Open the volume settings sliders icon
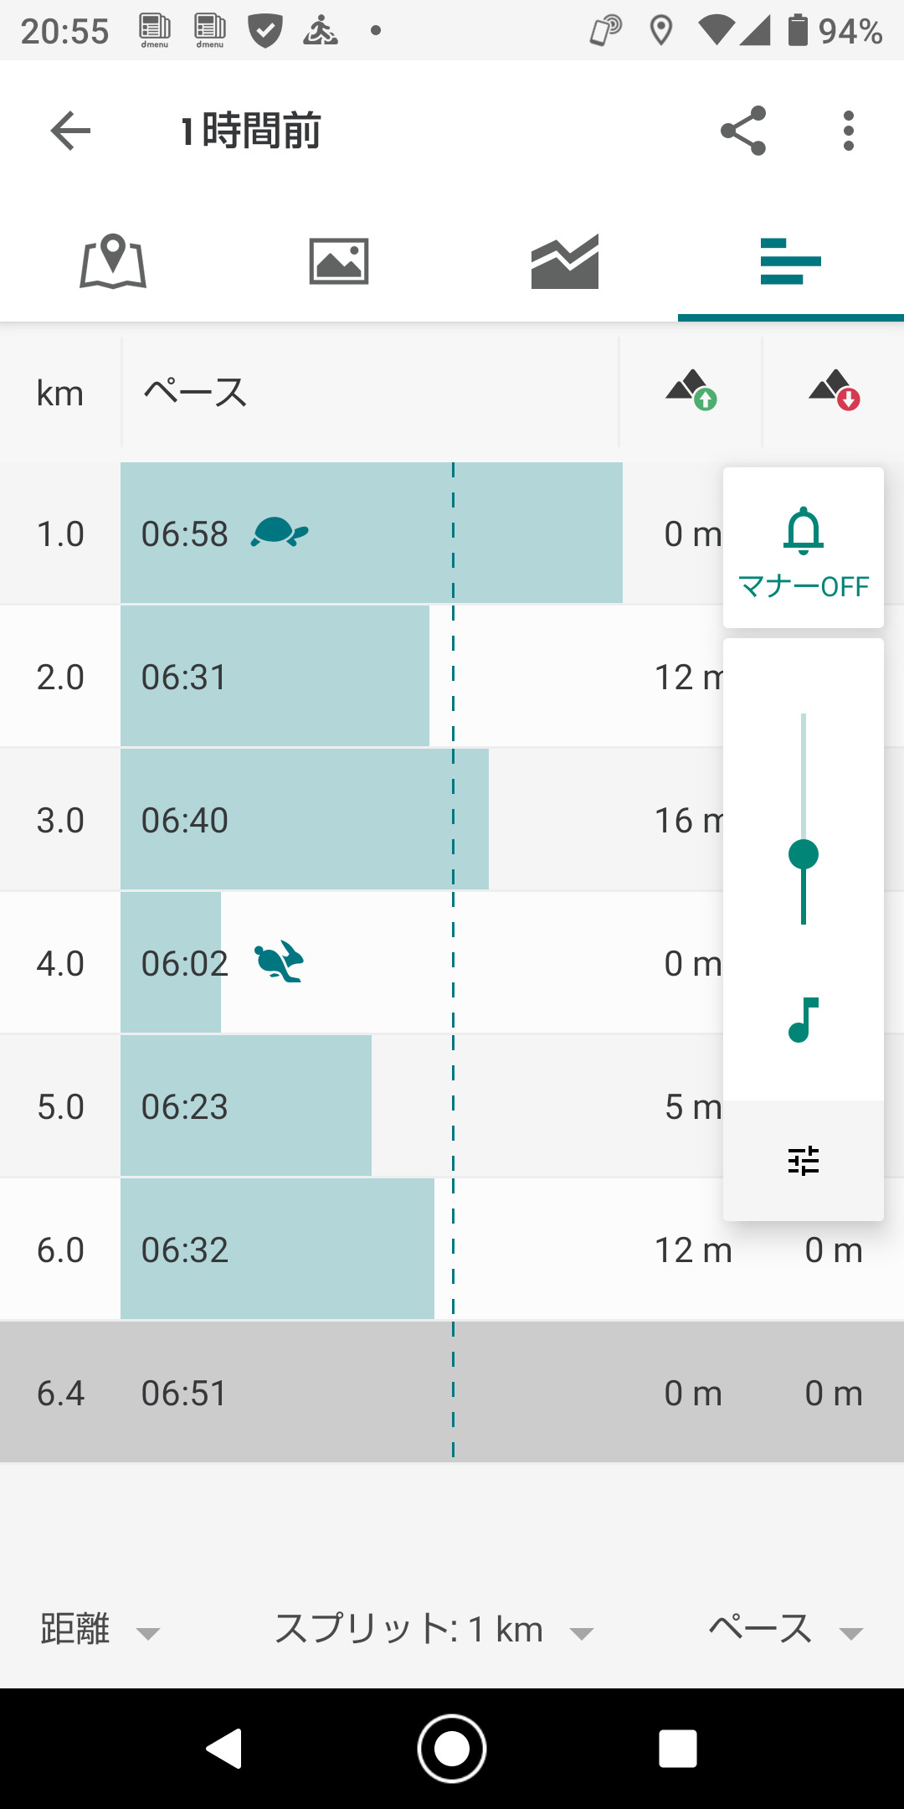904x1809 pixels. pyautogui.click(x=804, y=1161)
